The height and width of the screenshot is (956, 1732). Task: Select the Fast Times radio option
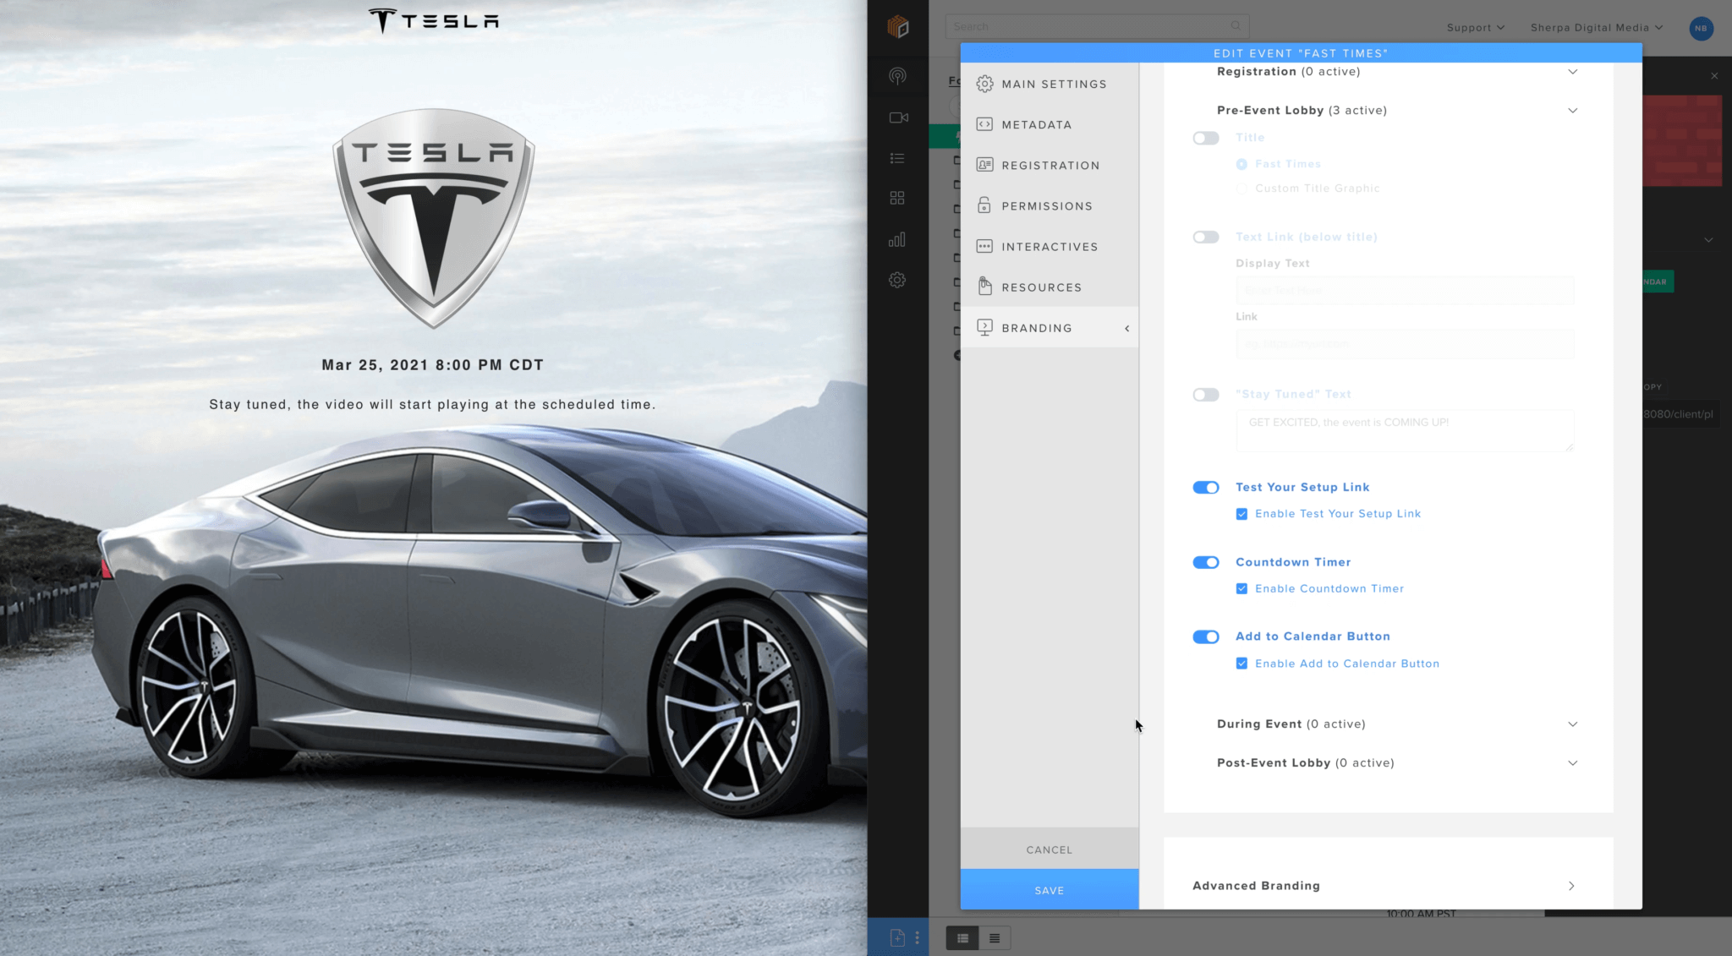click(x=1241, y=164)
